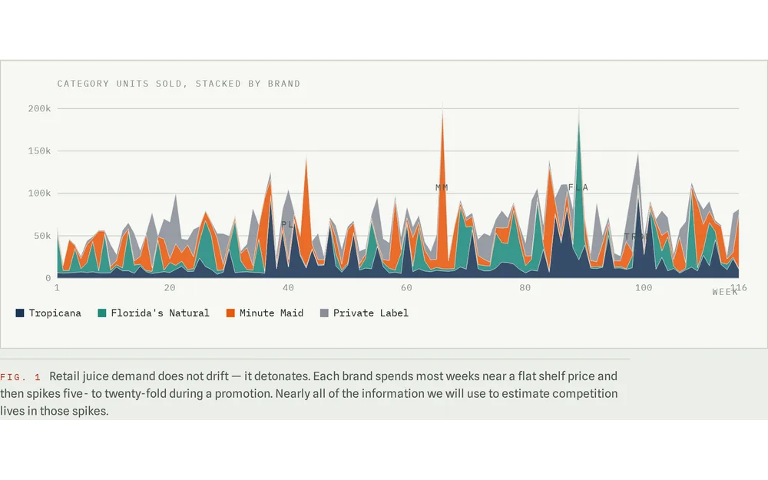The image size is (768, 480).
Task: Click the chart title 'Category Units Sold, Stacked by Brand'
Action: point(179,84)
